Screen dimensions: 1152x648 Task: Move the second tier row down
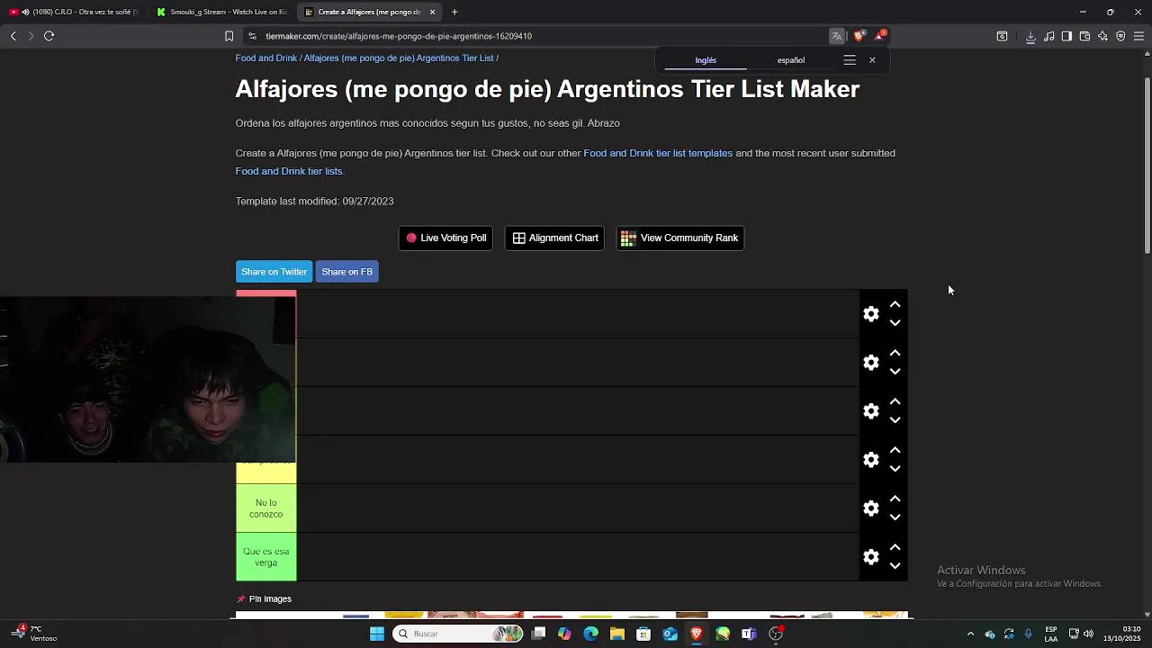pyautogui.click(x=895, y=372)
